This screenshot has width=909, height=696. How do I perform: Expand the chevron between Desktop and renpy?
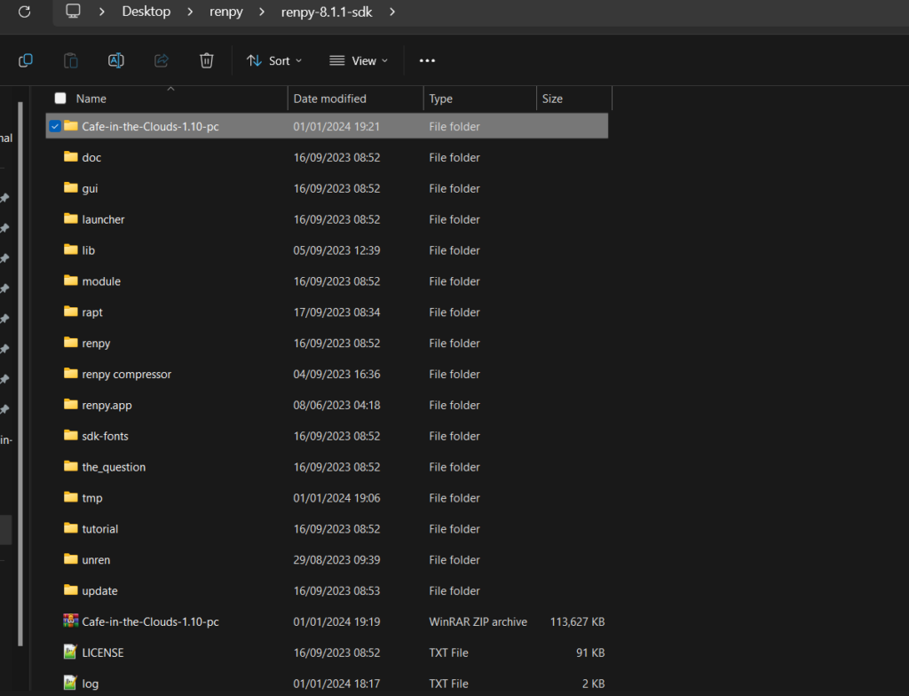[x=190, y=12]
